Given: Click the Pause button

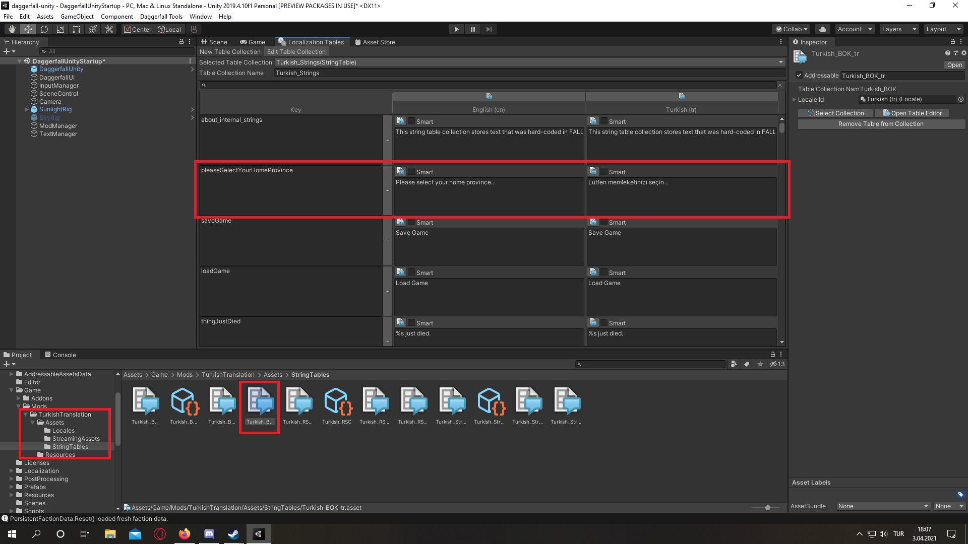Looking at the screenshot, I should pyautogui.click(x=472, y=29).
